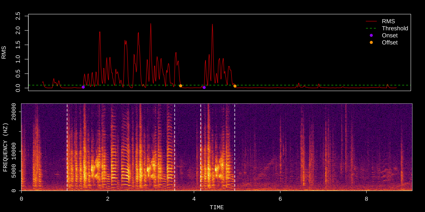The width and height of the screenshot is (425, 212).
Task: Click the time axis tick label 4
Action: tap(194, 199)
